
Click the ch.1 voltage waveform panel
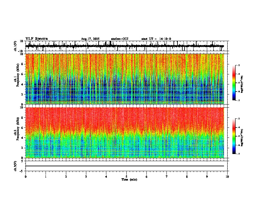click(x=127, y=46)
